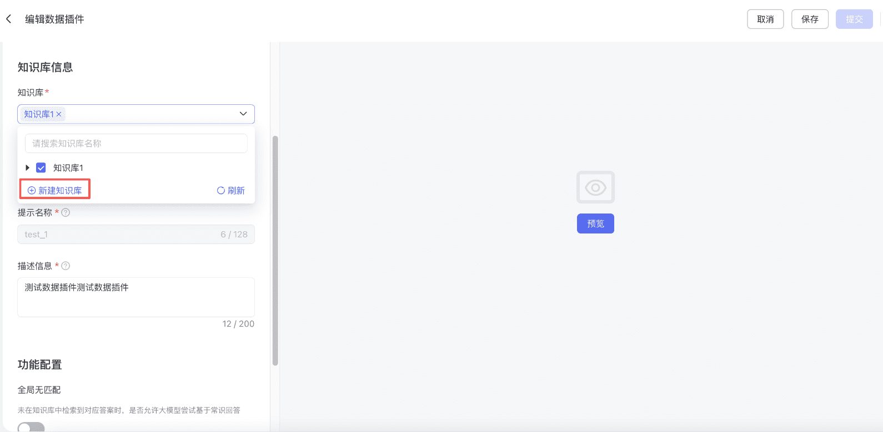Viewport: 883px width, 432px height.
Task: Click the help icon beside 描述信息
Action: [x=66, y=266]
